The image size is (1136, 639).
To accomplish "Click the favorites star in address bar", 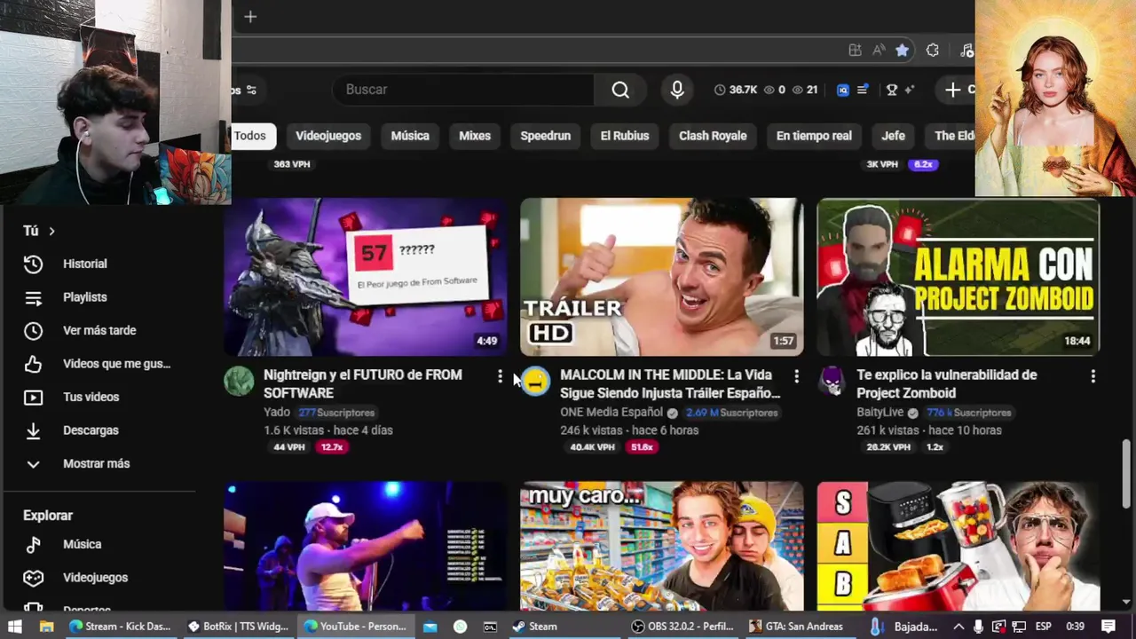I will click(902, 51).
